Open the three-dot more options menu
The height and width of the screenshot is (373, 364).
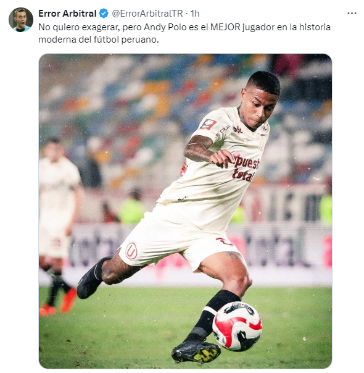click(352, 14)
